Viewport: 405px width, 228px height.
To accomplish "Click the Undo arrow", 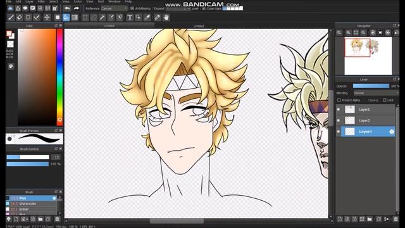I will (x=67, y=8).
